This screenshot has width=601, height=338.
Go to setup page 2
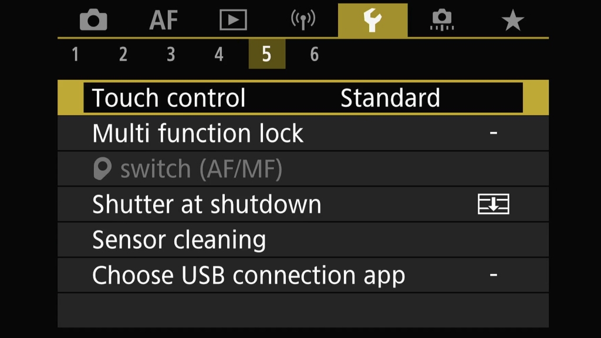(123, 54)
